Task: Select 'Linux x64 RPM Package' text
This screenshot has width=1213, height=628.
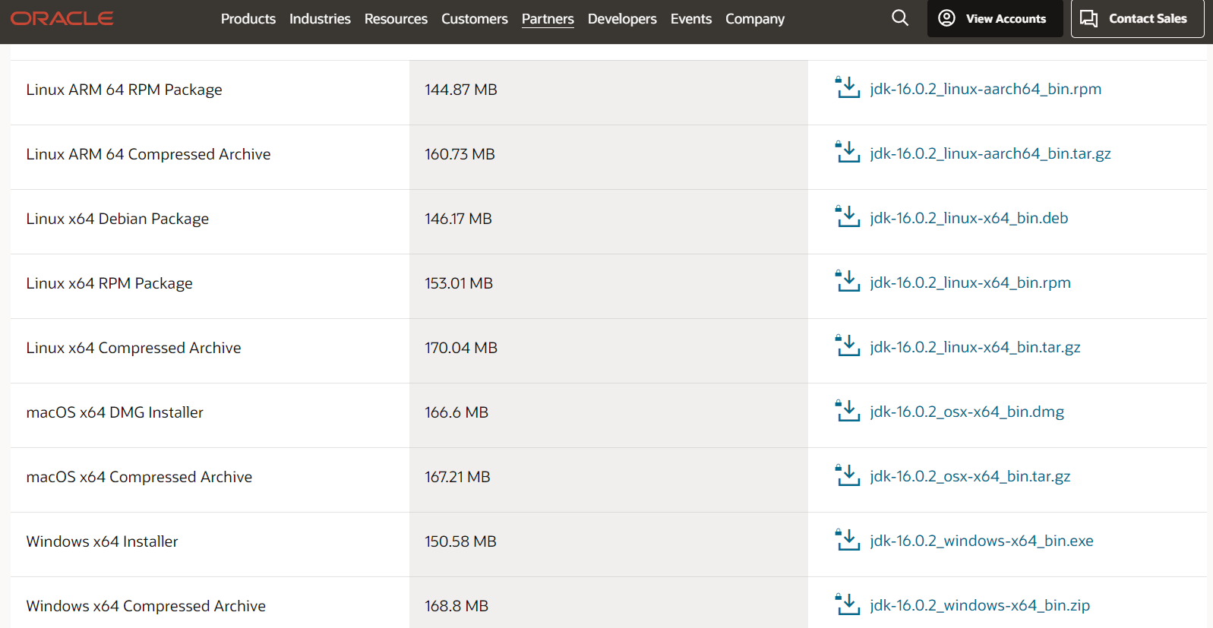Action: click(109, 283)
